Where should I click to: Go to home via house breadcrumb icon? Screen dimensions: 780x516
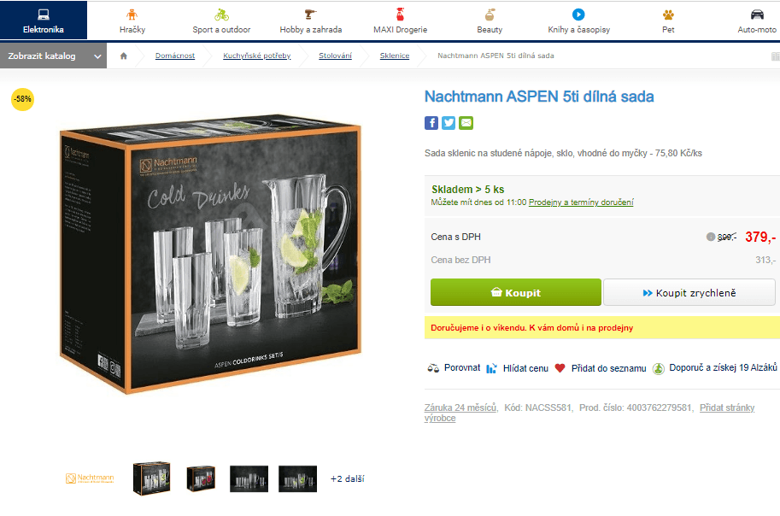123,56
